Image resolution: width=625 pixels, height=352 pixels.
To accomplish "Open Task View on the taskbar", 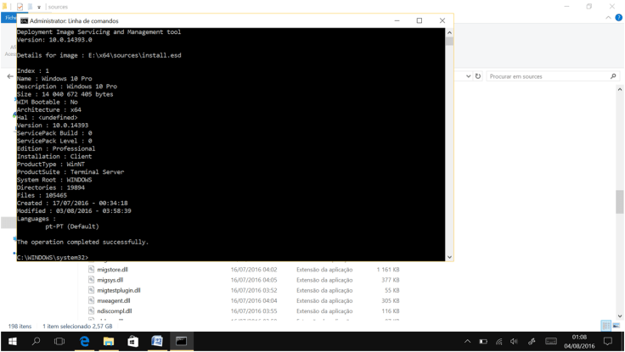I will tap(59, 341).
